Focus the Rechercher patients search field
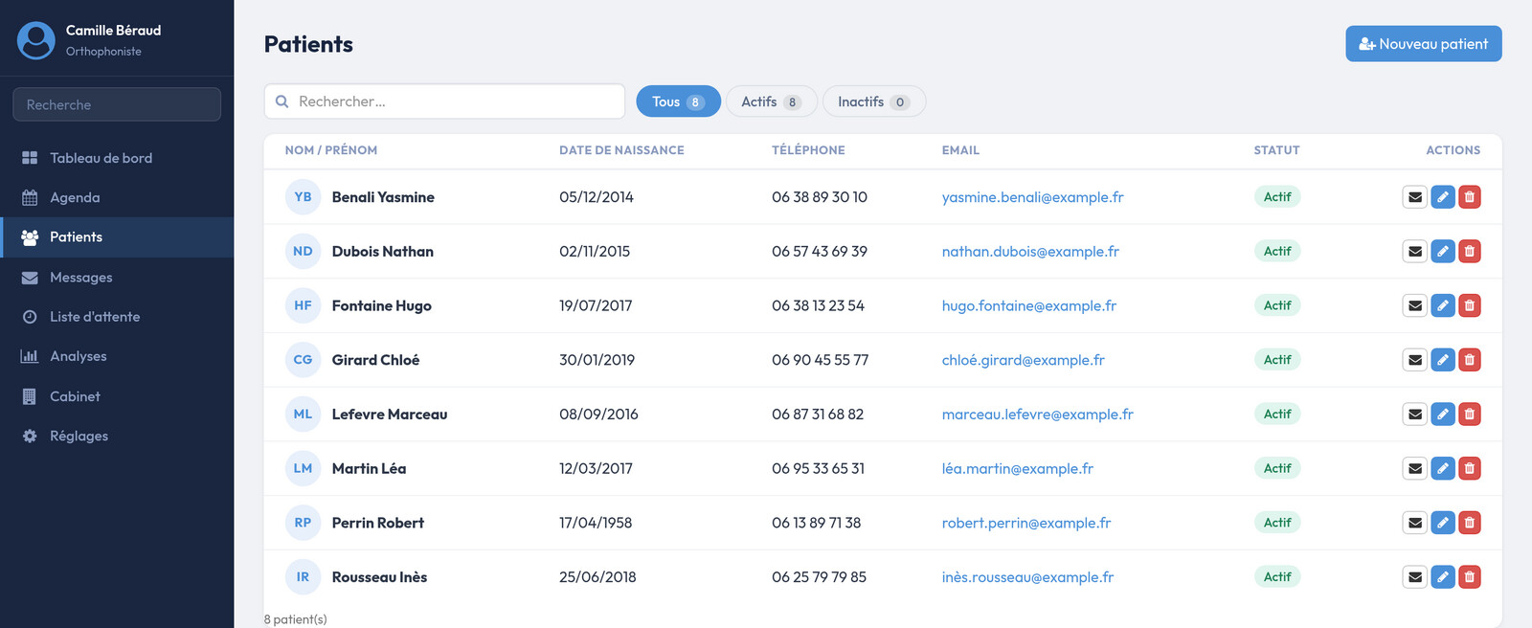The image size is (1532, 628). (444, 101)
